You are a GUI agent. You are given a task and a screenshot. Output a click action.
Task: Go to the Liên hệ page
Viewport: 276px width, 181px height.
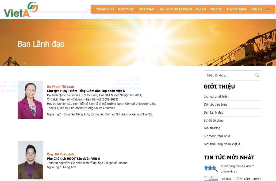(256, 9)
